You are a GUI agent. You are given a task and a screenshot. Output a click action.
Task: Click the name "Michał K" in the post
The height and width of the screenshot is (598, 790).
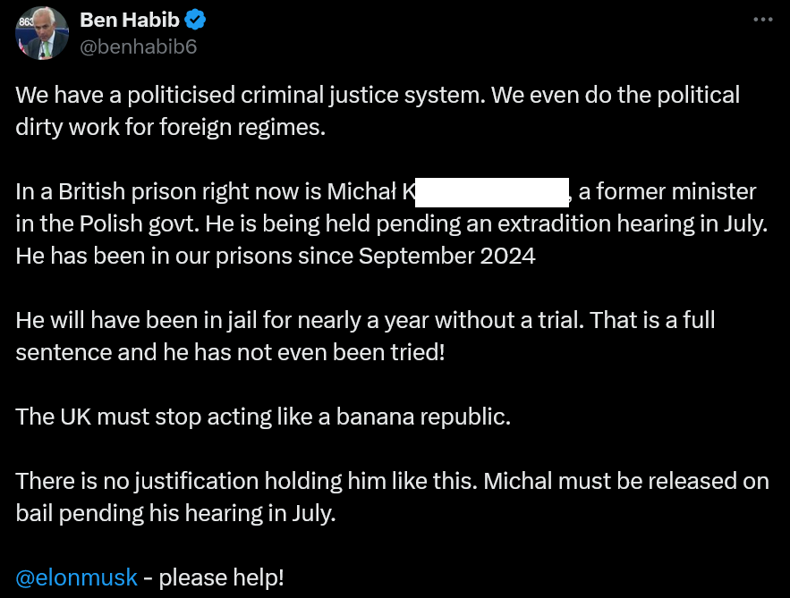(372, 191)
